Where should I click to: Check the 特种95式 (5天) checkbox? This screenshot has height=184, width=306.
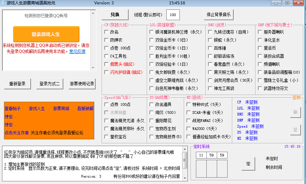(189, 104)
